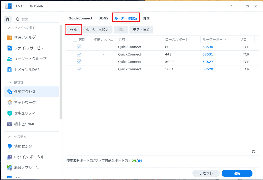The width and height of the screenshot is (263, 180).
Task: Collapse the ファイルの共有 section
Action: (10, 28)
